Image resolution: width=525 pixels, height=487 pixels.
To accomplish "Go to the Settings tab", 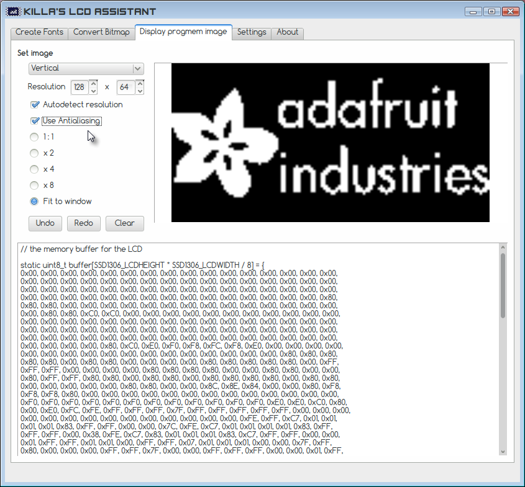I will pyautogui.click(x=252, y=32).
